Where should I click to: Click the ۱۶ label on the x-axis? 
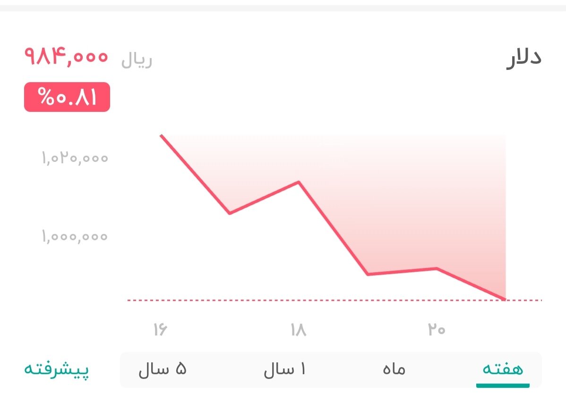click(161, 330)
